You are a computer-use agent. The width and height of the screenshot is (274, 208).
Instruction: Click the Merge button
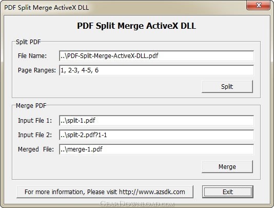coord(227,167)
